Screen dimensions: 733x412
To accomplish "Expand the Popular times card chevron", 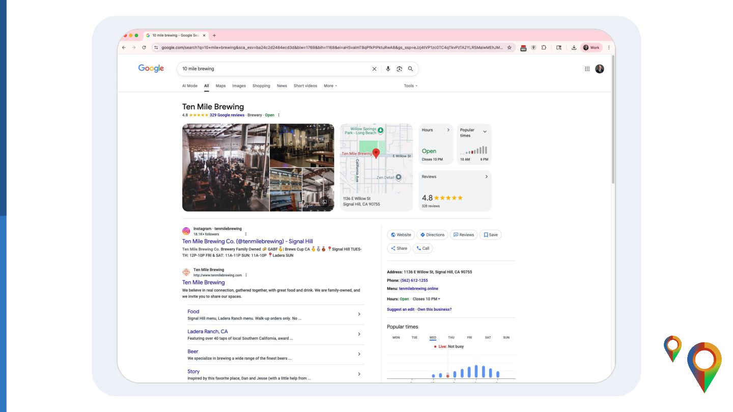I will [485, 131].
